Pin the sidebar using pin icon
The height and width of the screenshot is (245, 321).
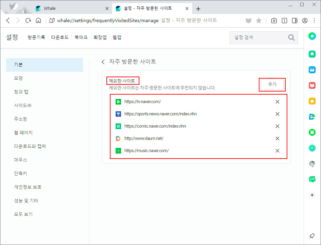point(312,236)
